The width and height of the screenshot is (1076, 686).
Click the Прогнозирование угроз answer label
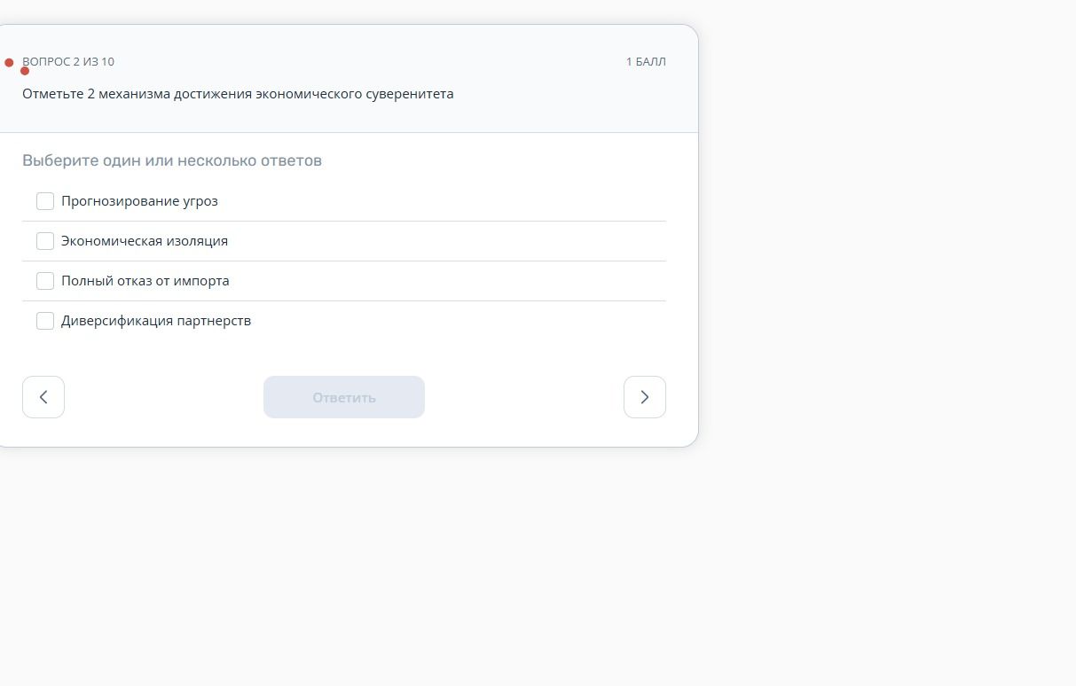(x=139, y=201)
